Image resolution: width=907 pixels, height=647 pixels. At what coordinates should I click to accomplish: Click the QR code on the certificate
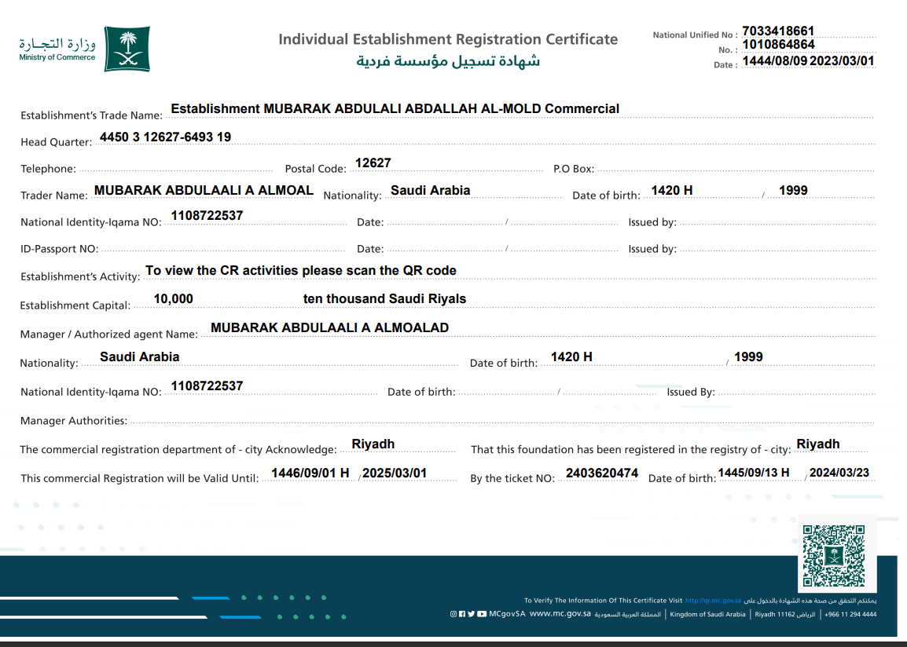point(834,556)
